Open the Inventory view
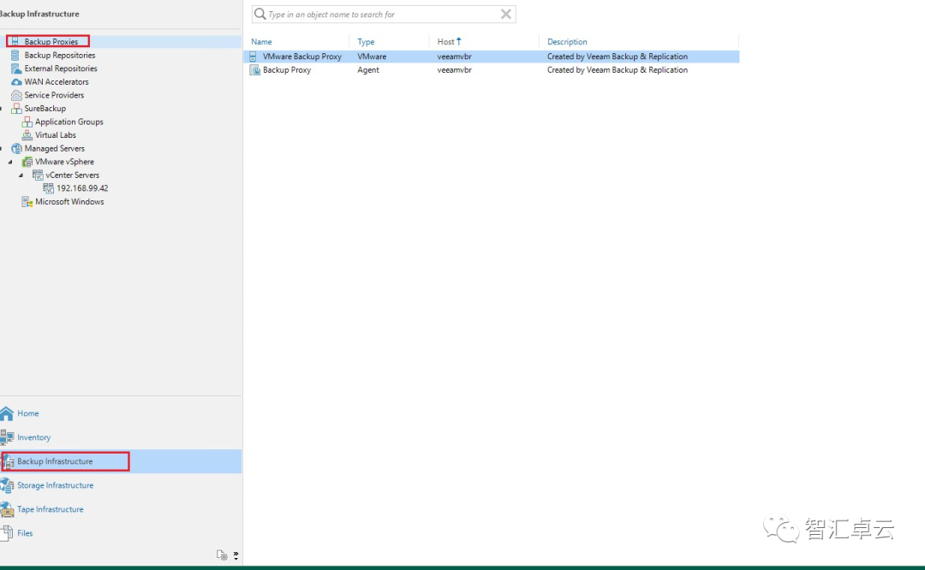 point(33,437)
